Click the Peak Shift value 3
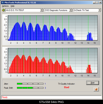The width and height of the screenshot is (103, 104). pyautogui.click(x=45, y=88)
